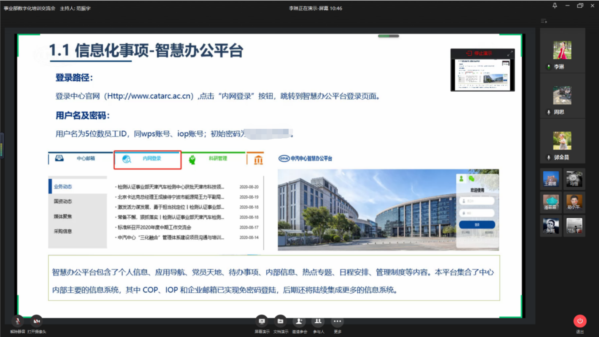Collapse the participant sidebar list icon
Screen dimensions: 599x337
(x=544, y=21)
